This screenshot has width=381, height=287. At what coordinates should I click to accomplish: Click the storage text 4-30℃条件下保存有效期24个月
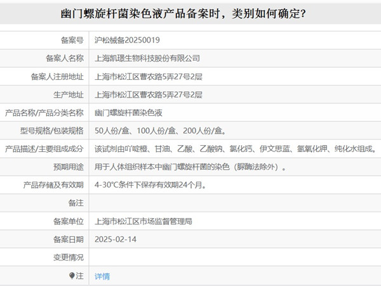pyautogui.click(x=150, y=185)
